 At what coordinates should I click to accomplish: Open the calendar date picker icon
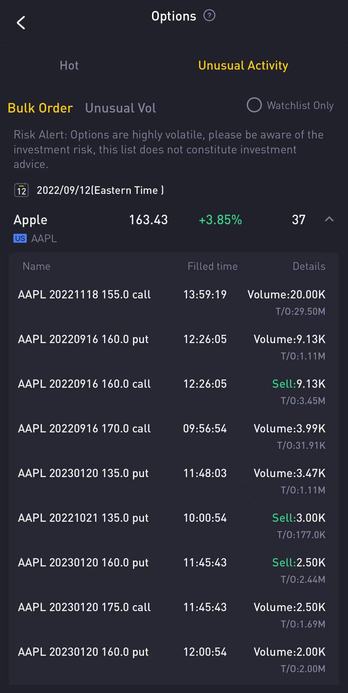21,190
